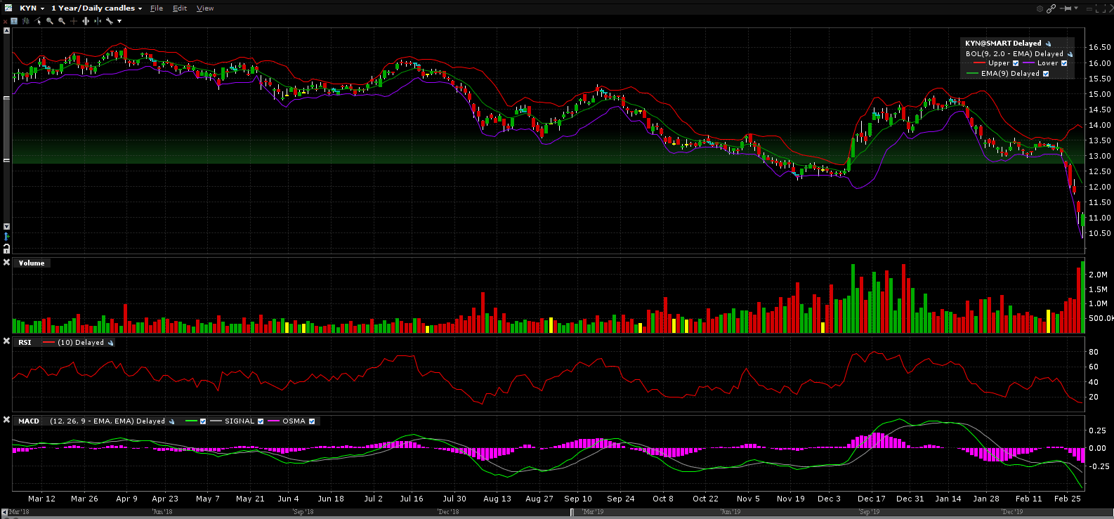Click the first magnifier zoom icon
1114x519 pixels.
coord(50,21)
